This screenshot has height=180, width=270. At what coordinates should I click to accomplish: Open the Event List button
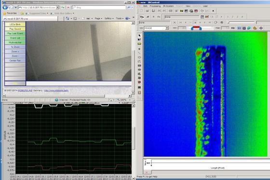click(15, 38)
